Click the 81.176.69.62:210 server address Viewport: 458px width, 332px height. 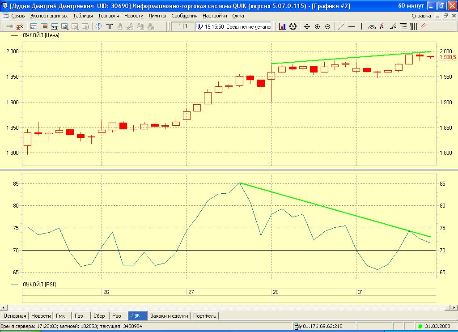coord(322,326)
